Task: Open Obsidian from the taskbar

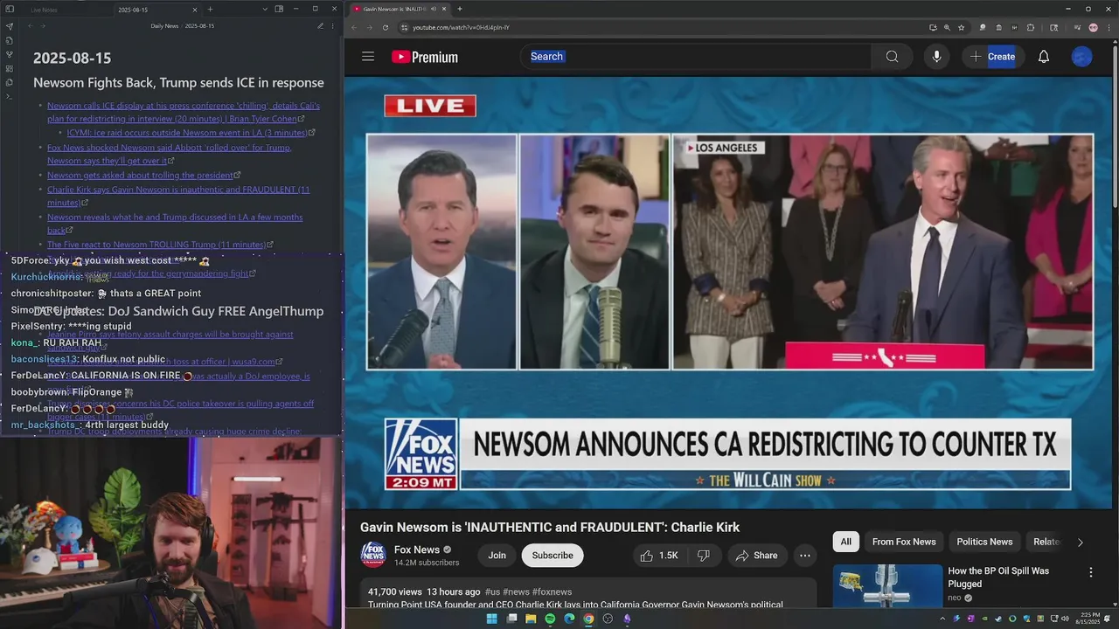Action: click(x=627, y=619)
